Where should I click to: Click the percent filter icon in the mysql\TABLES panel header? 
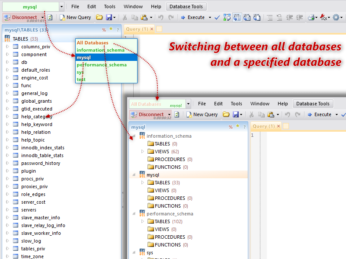pyautogui.click(x=104, y=30)
